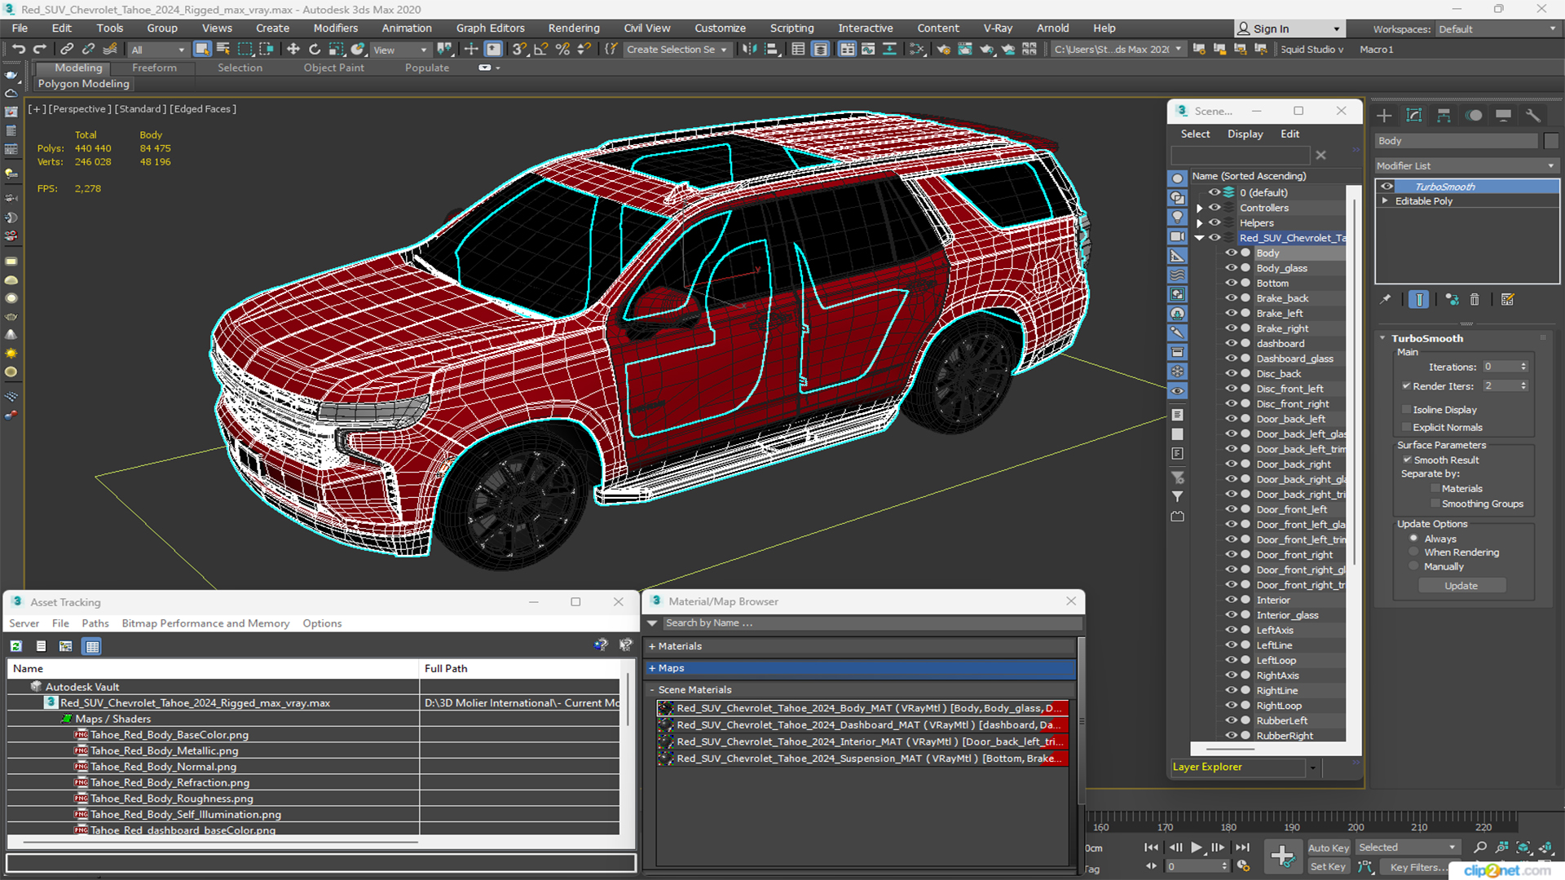Open the Graph Editors menu

pos(490,28)
